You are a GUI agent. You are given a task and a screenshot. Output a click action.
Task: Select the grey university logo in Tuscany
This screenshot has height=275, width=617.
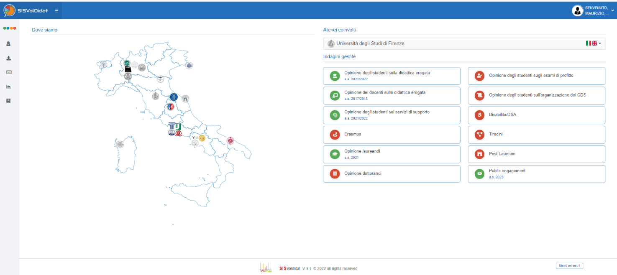156,96
